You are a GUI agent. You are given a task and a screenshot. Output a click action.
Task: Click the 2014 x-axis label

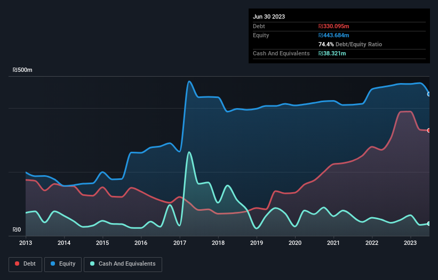pyautogui.click(x=64, y=243)
